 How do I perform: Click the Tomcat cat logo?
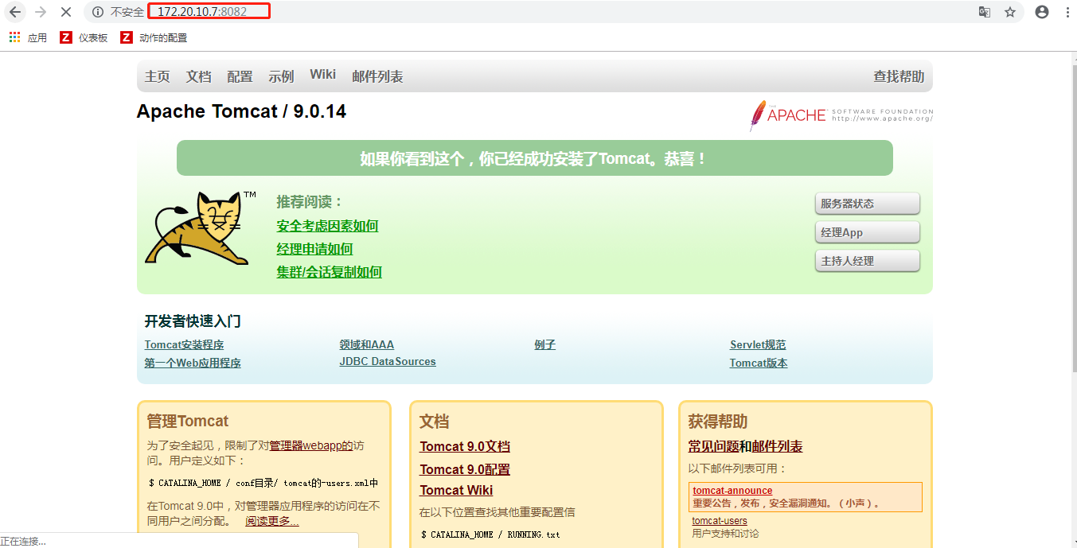[x=201, y=227]
